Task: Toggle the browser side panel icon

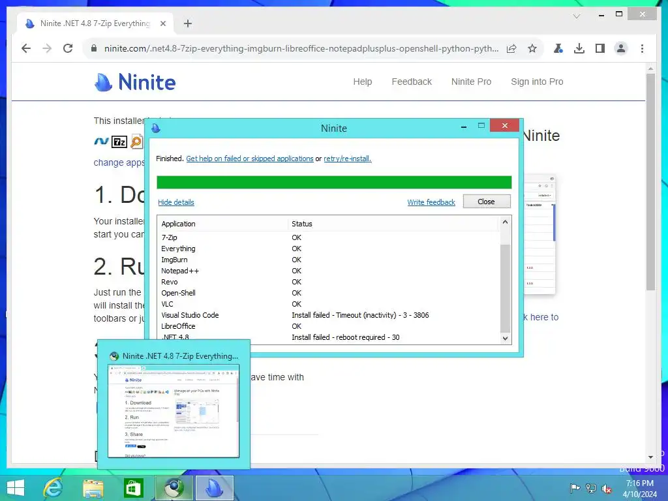Action: pos(600,48)
